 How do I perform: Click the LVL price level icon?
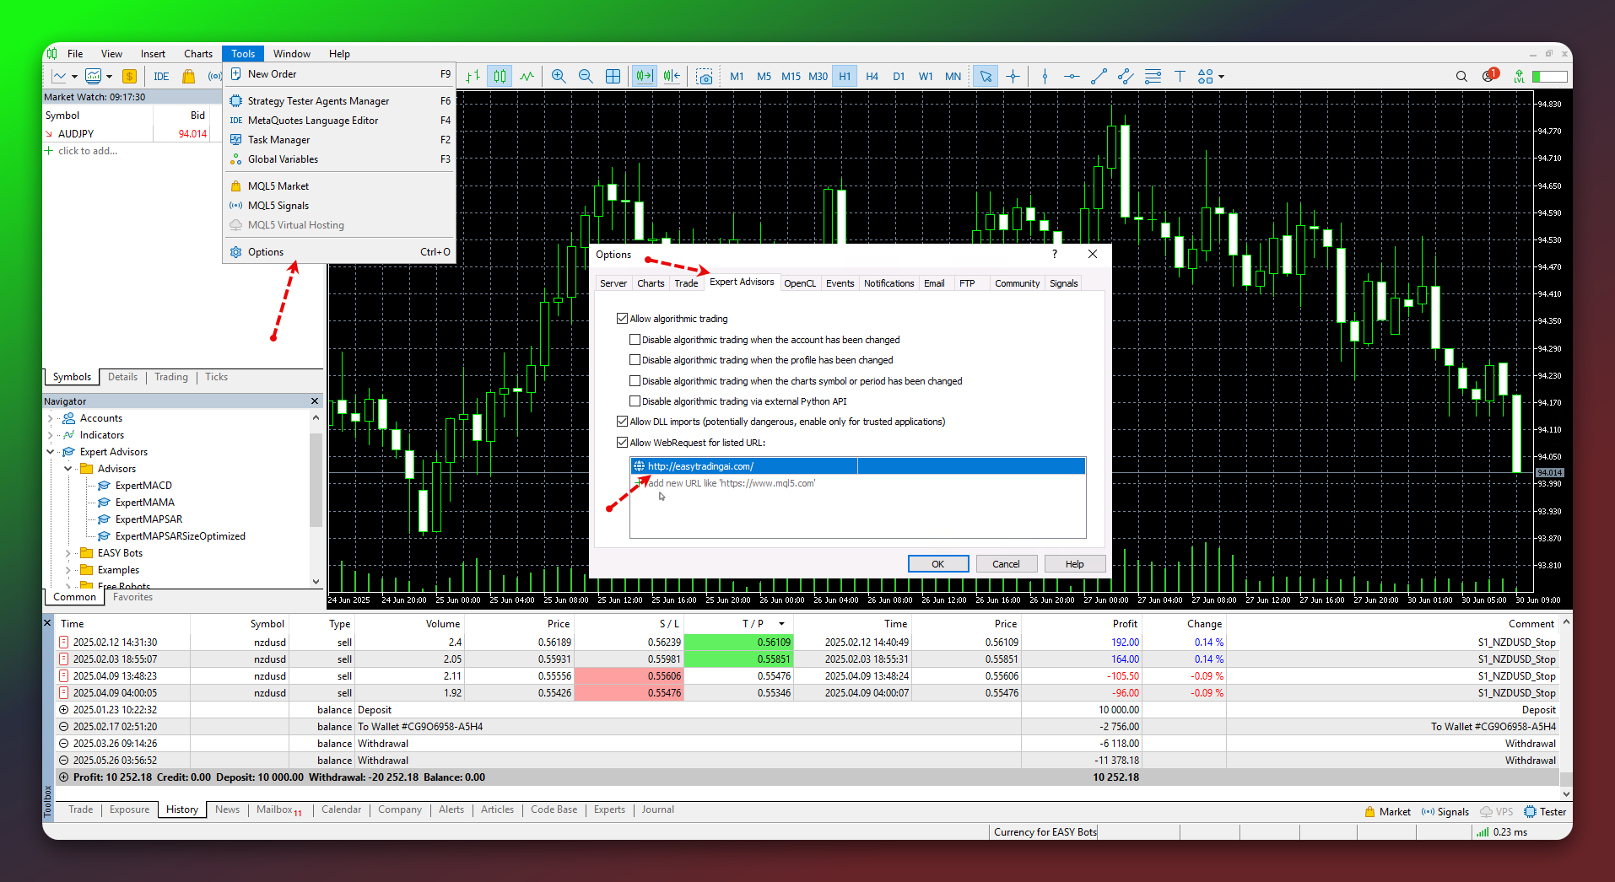coord(1519,76)
